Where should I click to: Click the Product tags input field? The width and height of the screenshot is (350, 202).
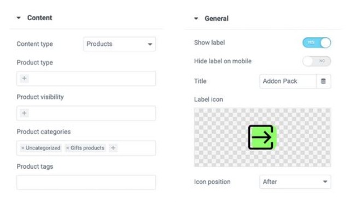[x=86, y=182]
